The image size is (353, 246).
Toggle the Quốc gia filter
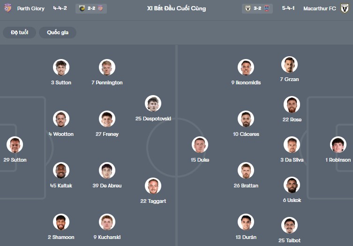pyautogui.click(x=58, y=32)
